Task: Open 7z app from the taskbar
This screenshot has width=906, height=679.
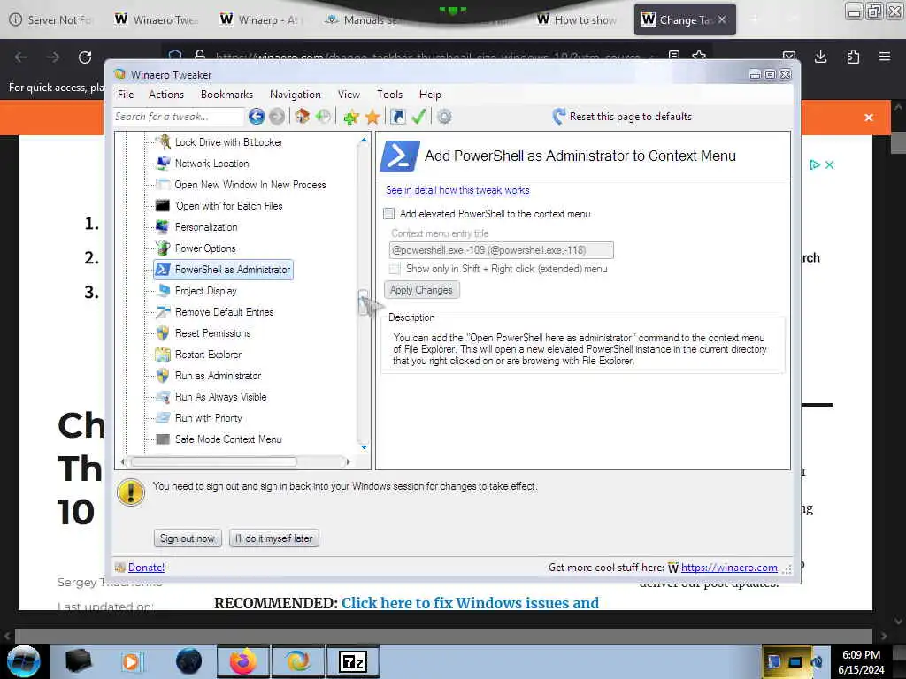Action: pos(352,661)
